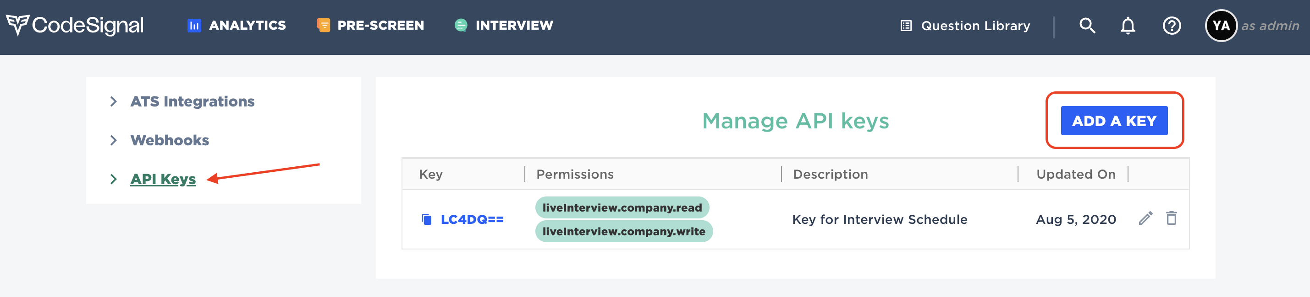The height and width of the screenshot is (297, 1310).
Task: Select the INTERVIEW navigation item
Action: (514, 25)
